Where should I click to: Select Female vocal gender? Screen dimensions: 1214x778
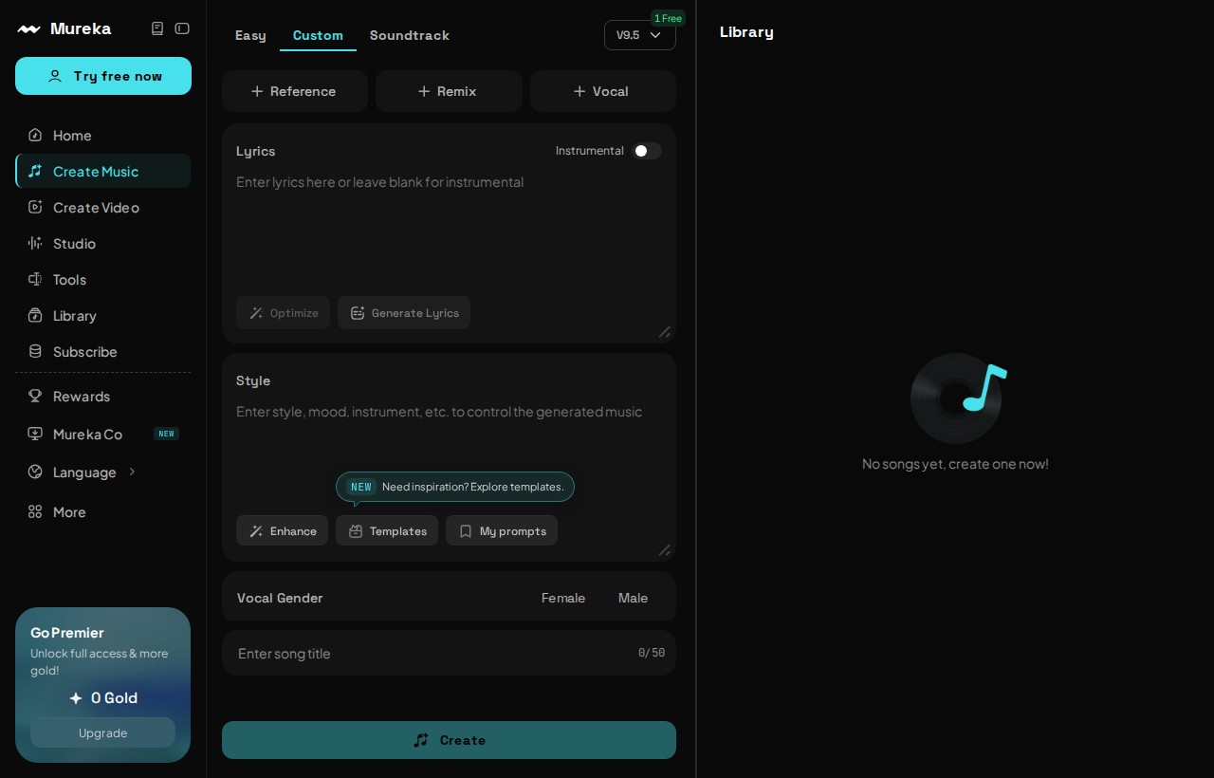pyautogui.click(x=563, y=598)
